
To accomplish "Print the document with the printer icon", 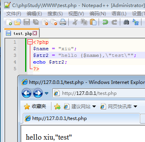I will (x=63, y=22).
